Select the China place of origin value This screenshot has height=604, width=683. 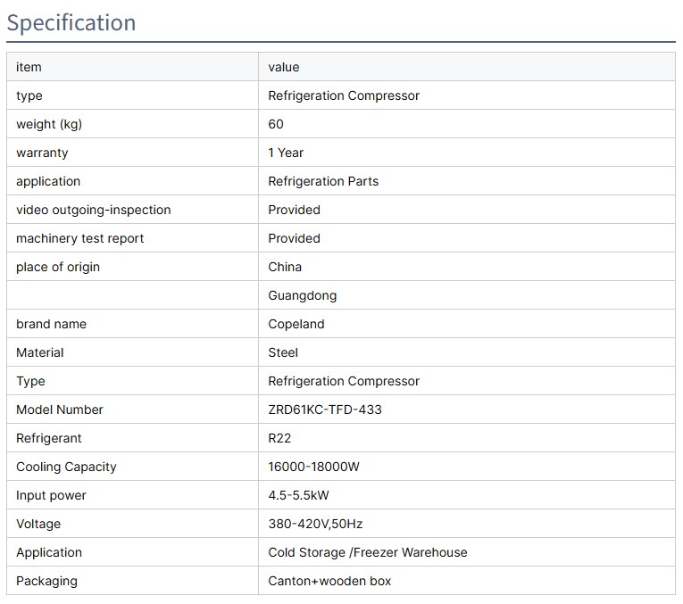tap(285, 267)
